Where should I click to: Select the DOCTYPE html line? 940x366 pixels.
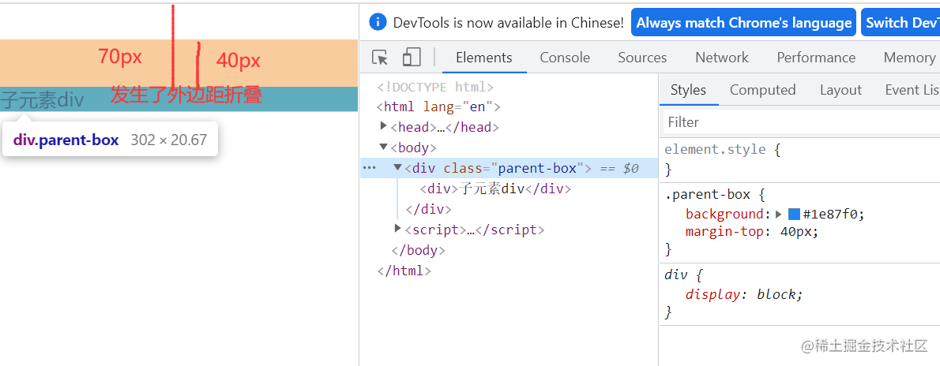pos(435,87)
